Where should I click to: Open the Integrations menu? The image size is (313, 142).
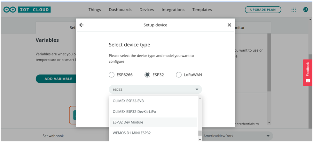pos(173,10)
